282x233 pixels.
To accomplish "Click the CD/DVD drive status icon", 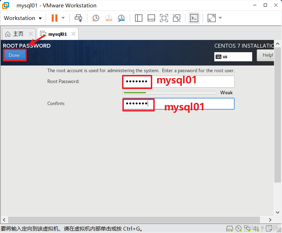I will [x=239, y=228].
